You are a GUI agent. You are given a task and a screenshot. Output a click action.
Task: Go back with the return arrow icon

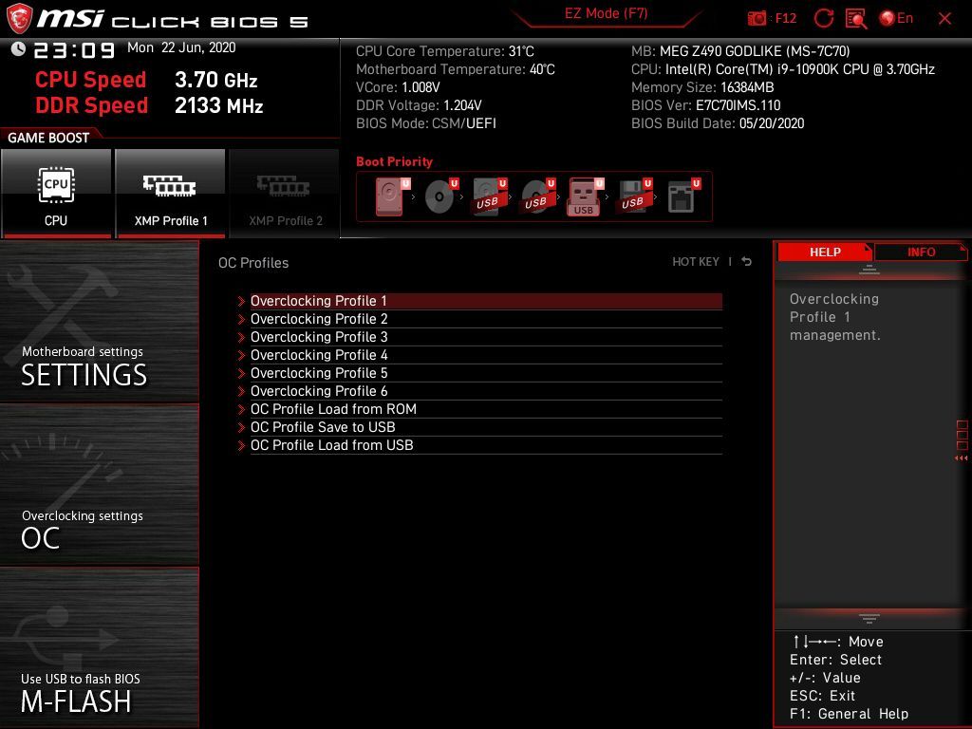(x=747, y=262)
